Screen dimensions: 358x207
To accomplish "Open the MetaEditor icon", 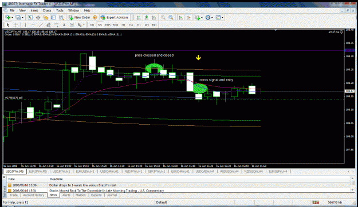I will (95, 18).
